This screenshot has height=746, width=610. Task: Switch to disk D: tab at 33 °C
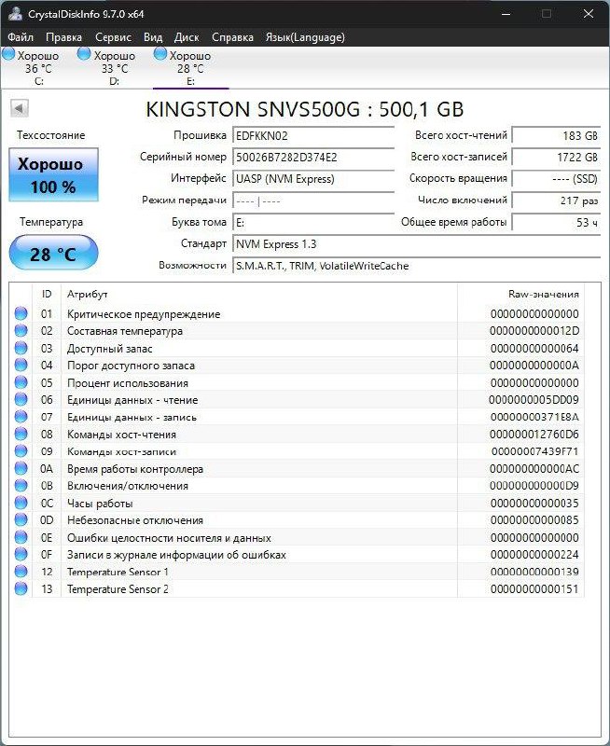[x=114, y=67]
